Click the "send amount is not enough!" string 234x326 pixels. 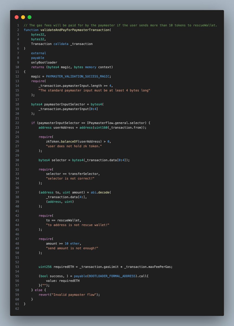(x=72, y=248)
